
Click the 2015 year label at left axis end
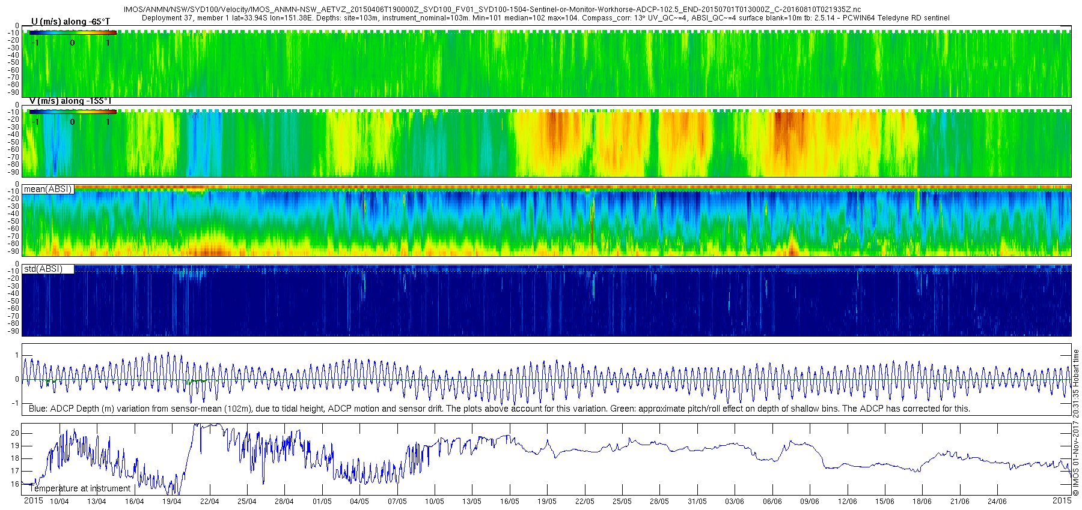(x=33, y=501)
